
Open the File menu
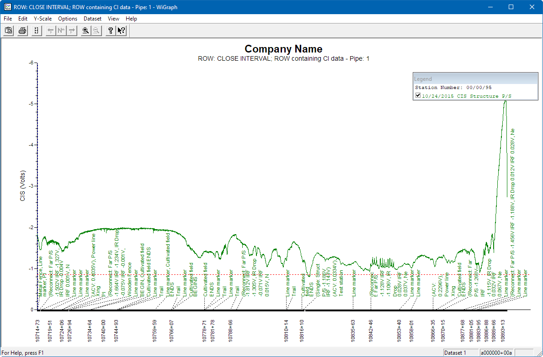pos(8,19)
